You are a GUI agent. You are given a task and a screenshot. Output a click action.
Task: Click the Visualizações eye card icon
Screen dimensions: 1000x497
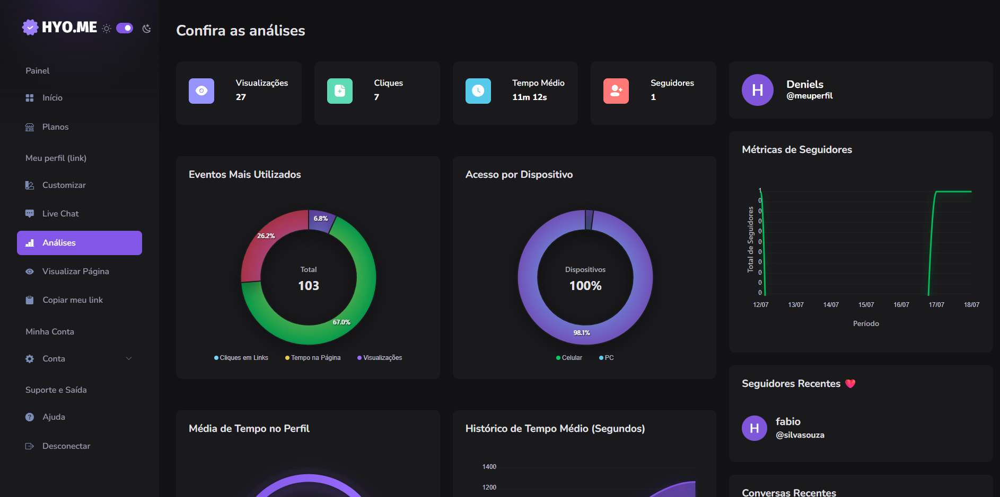click(201, 91)
